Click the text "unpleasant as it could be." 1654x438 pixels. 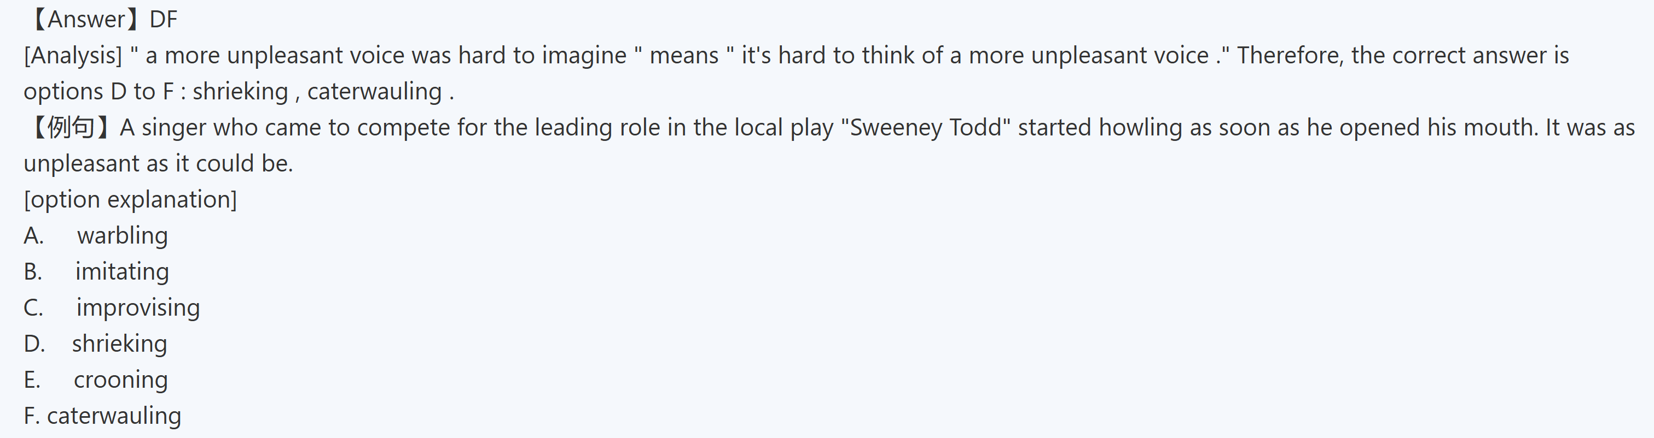(158, 163)
